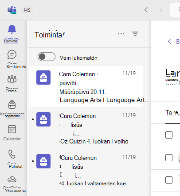
Task: Toggle the Vain lukematon switch
Action: [47, 57]
